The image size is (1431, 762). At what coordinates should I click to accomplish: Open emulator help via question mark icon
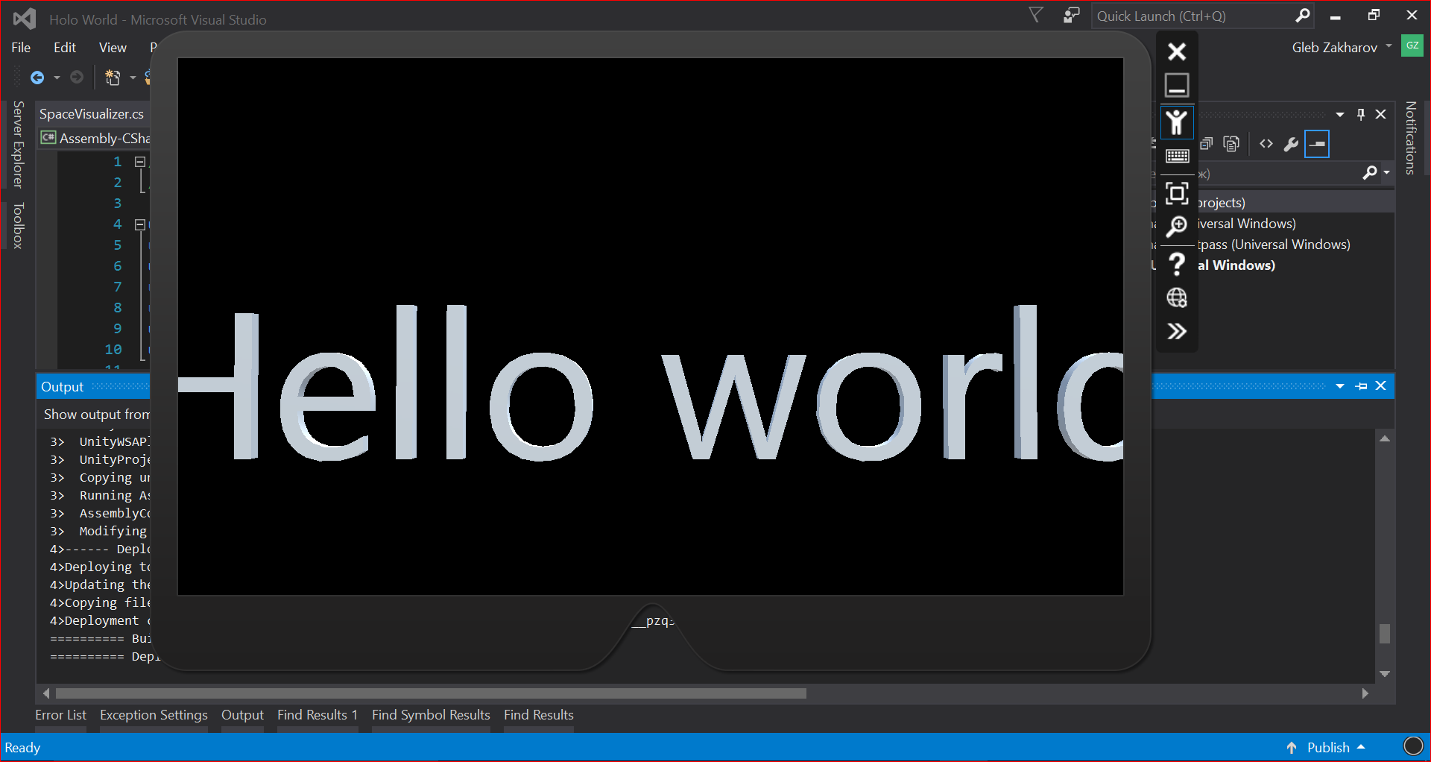pos(1177,264)
